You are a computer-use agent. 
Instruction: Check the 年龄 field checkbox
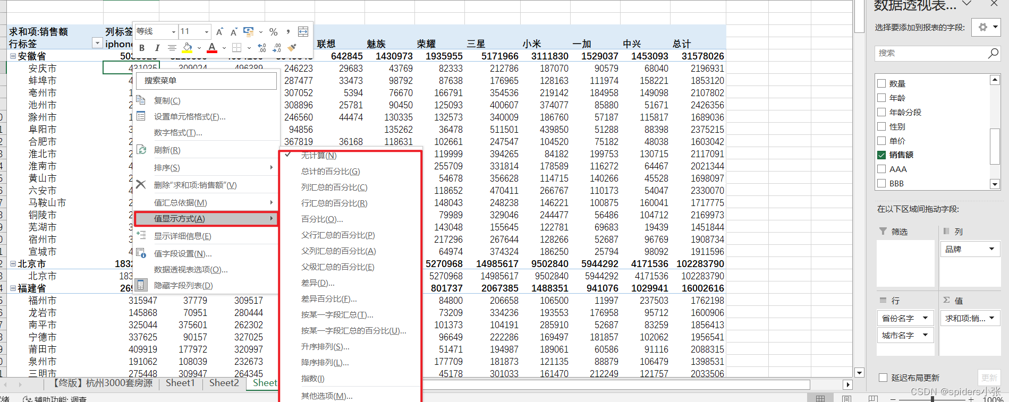click(881, 98)
